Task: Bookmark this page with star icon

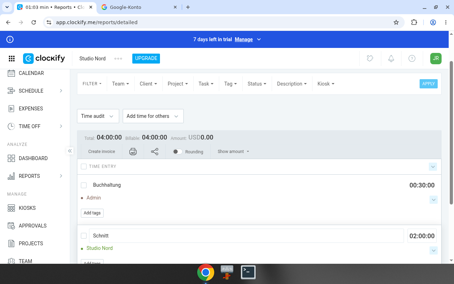Action: [396, 22]
